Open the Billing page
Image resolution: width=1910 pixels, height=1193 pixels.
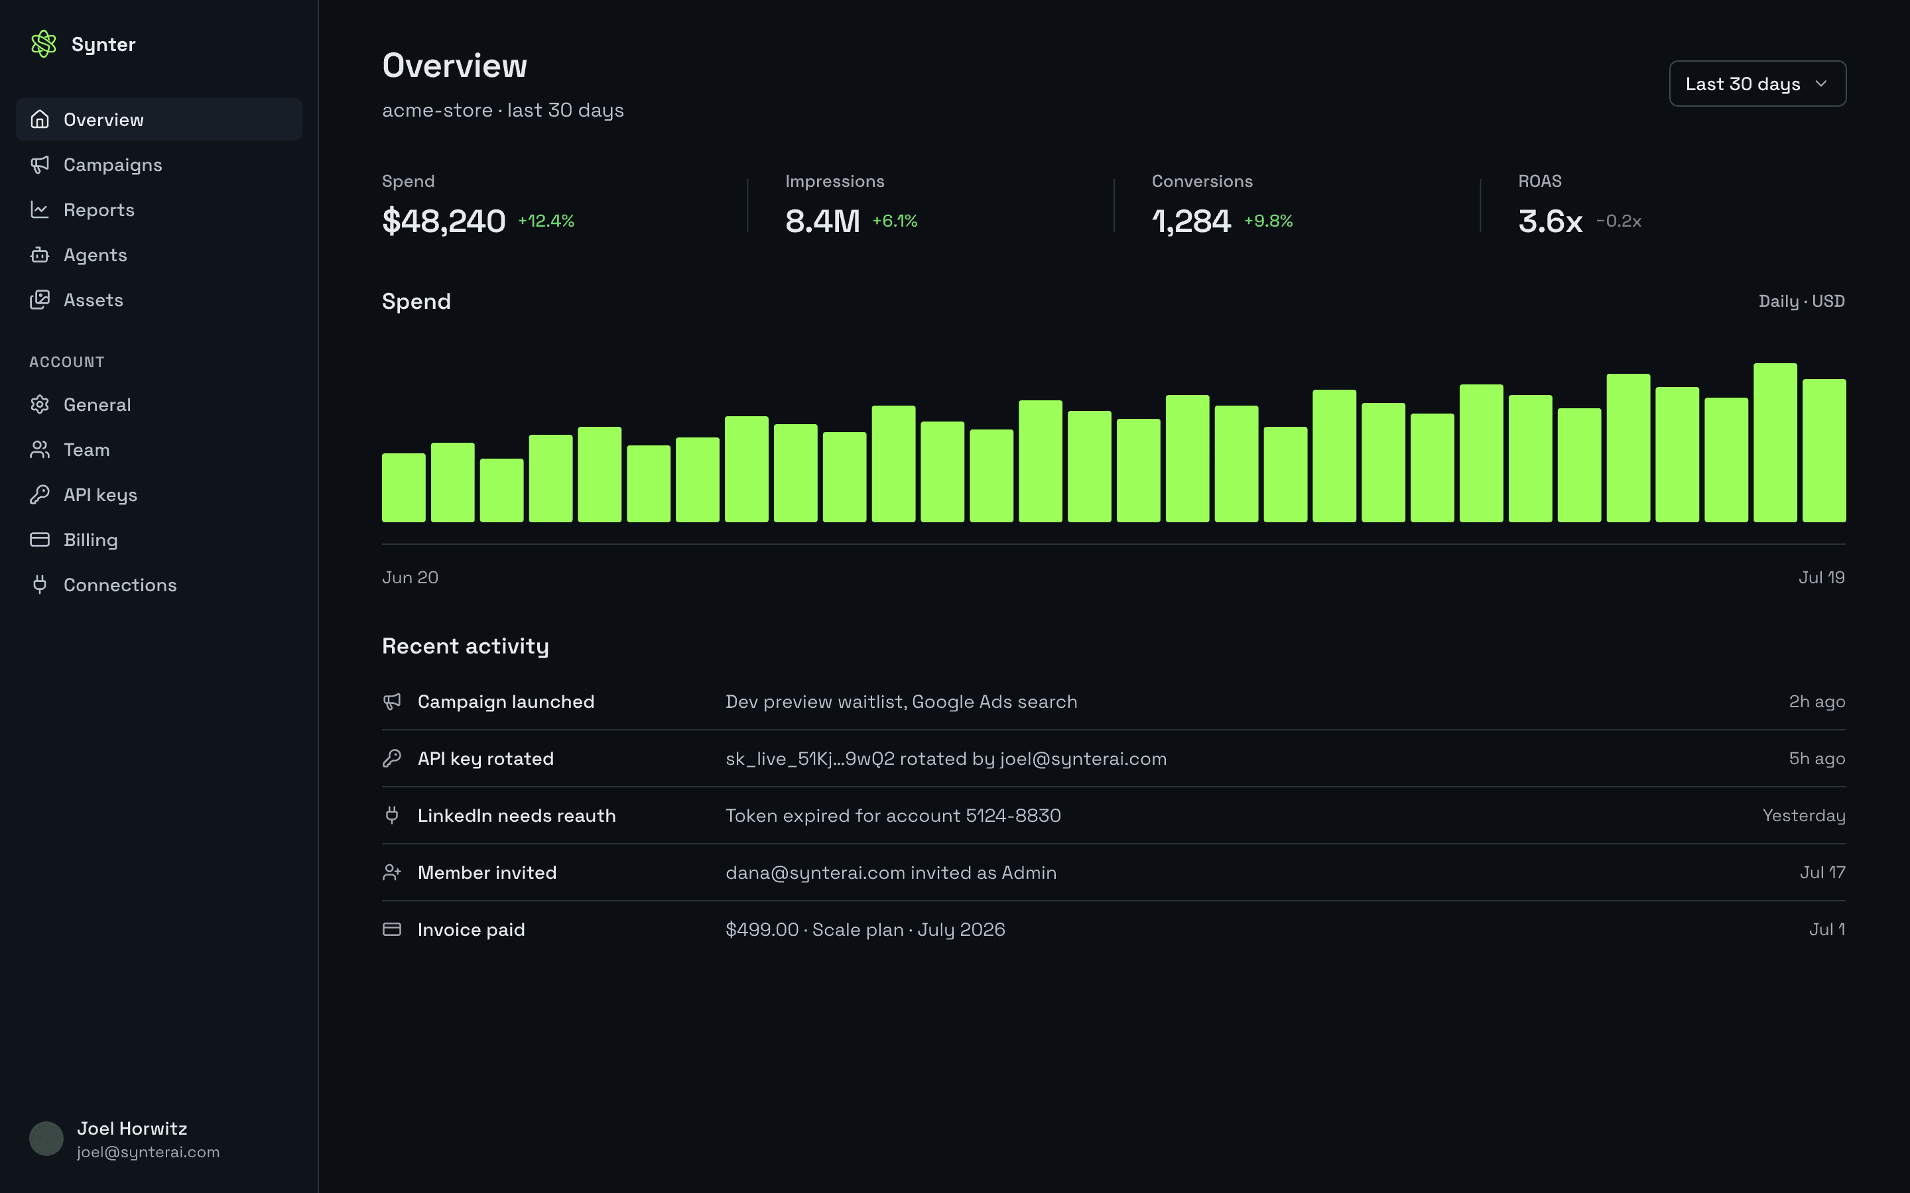(159, 539)
